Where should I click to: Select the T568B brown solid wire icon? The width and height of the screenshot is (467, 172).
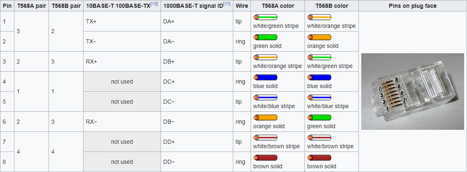[x=319, y=158]
